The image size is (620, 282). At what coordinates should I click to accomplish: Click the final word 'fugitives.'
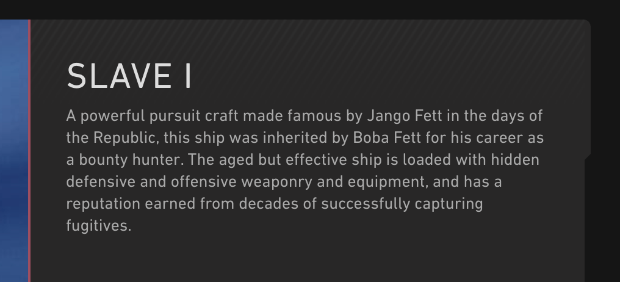pyautogui.click(x=98, y=226)
